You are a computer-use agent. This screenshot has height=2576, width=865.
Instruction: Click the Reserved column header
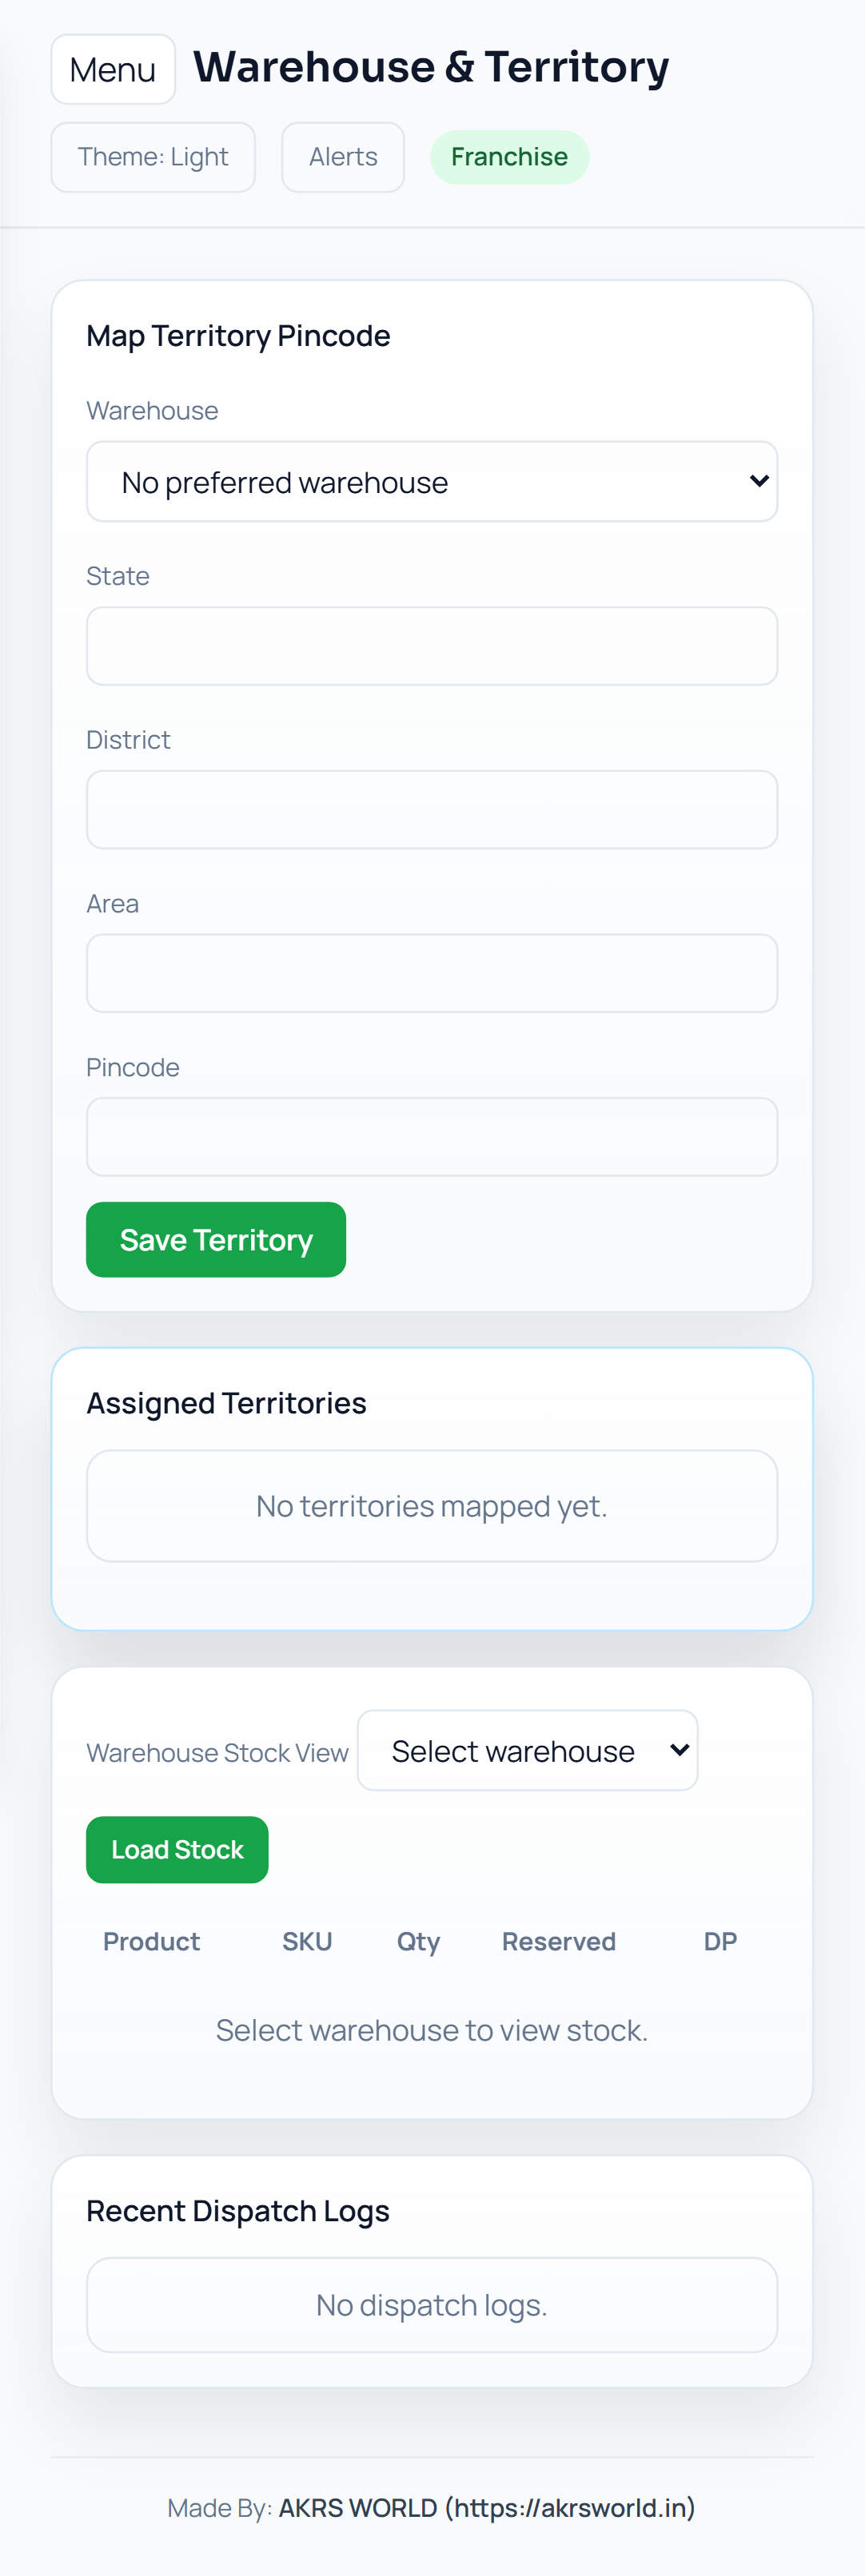coord(559,1942)
